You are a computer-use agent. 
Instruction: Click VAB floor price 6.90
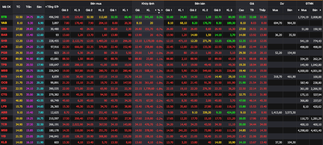(40, 23)
